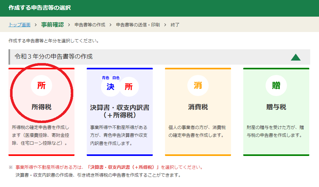The image size is (319, 187).
Task: Click the 財産の贈与を受けた方が description in green card
Action: [x=275, y=131]
